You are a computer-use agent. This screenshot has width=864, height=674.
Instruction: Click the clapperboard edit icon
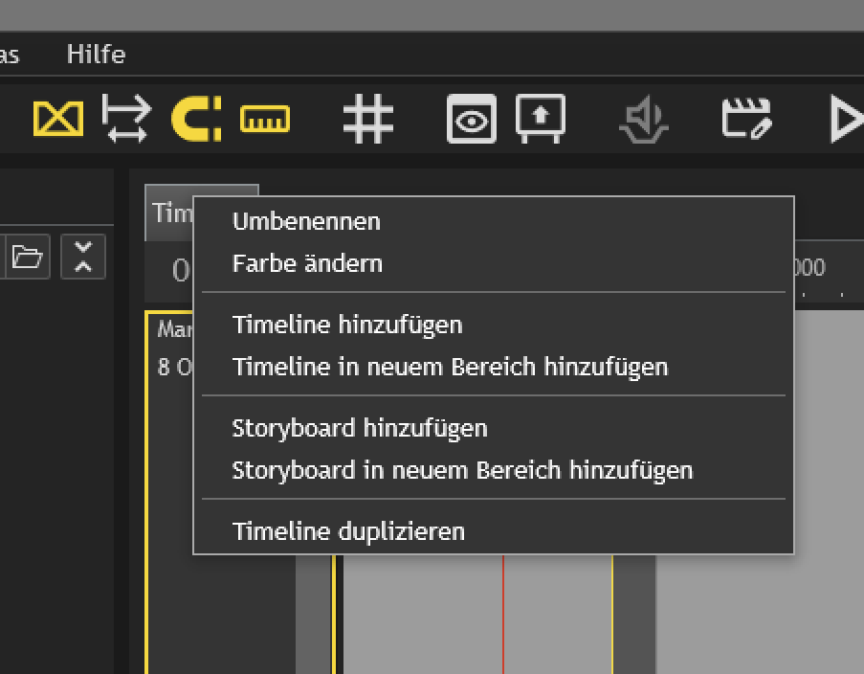coord(747,117)
